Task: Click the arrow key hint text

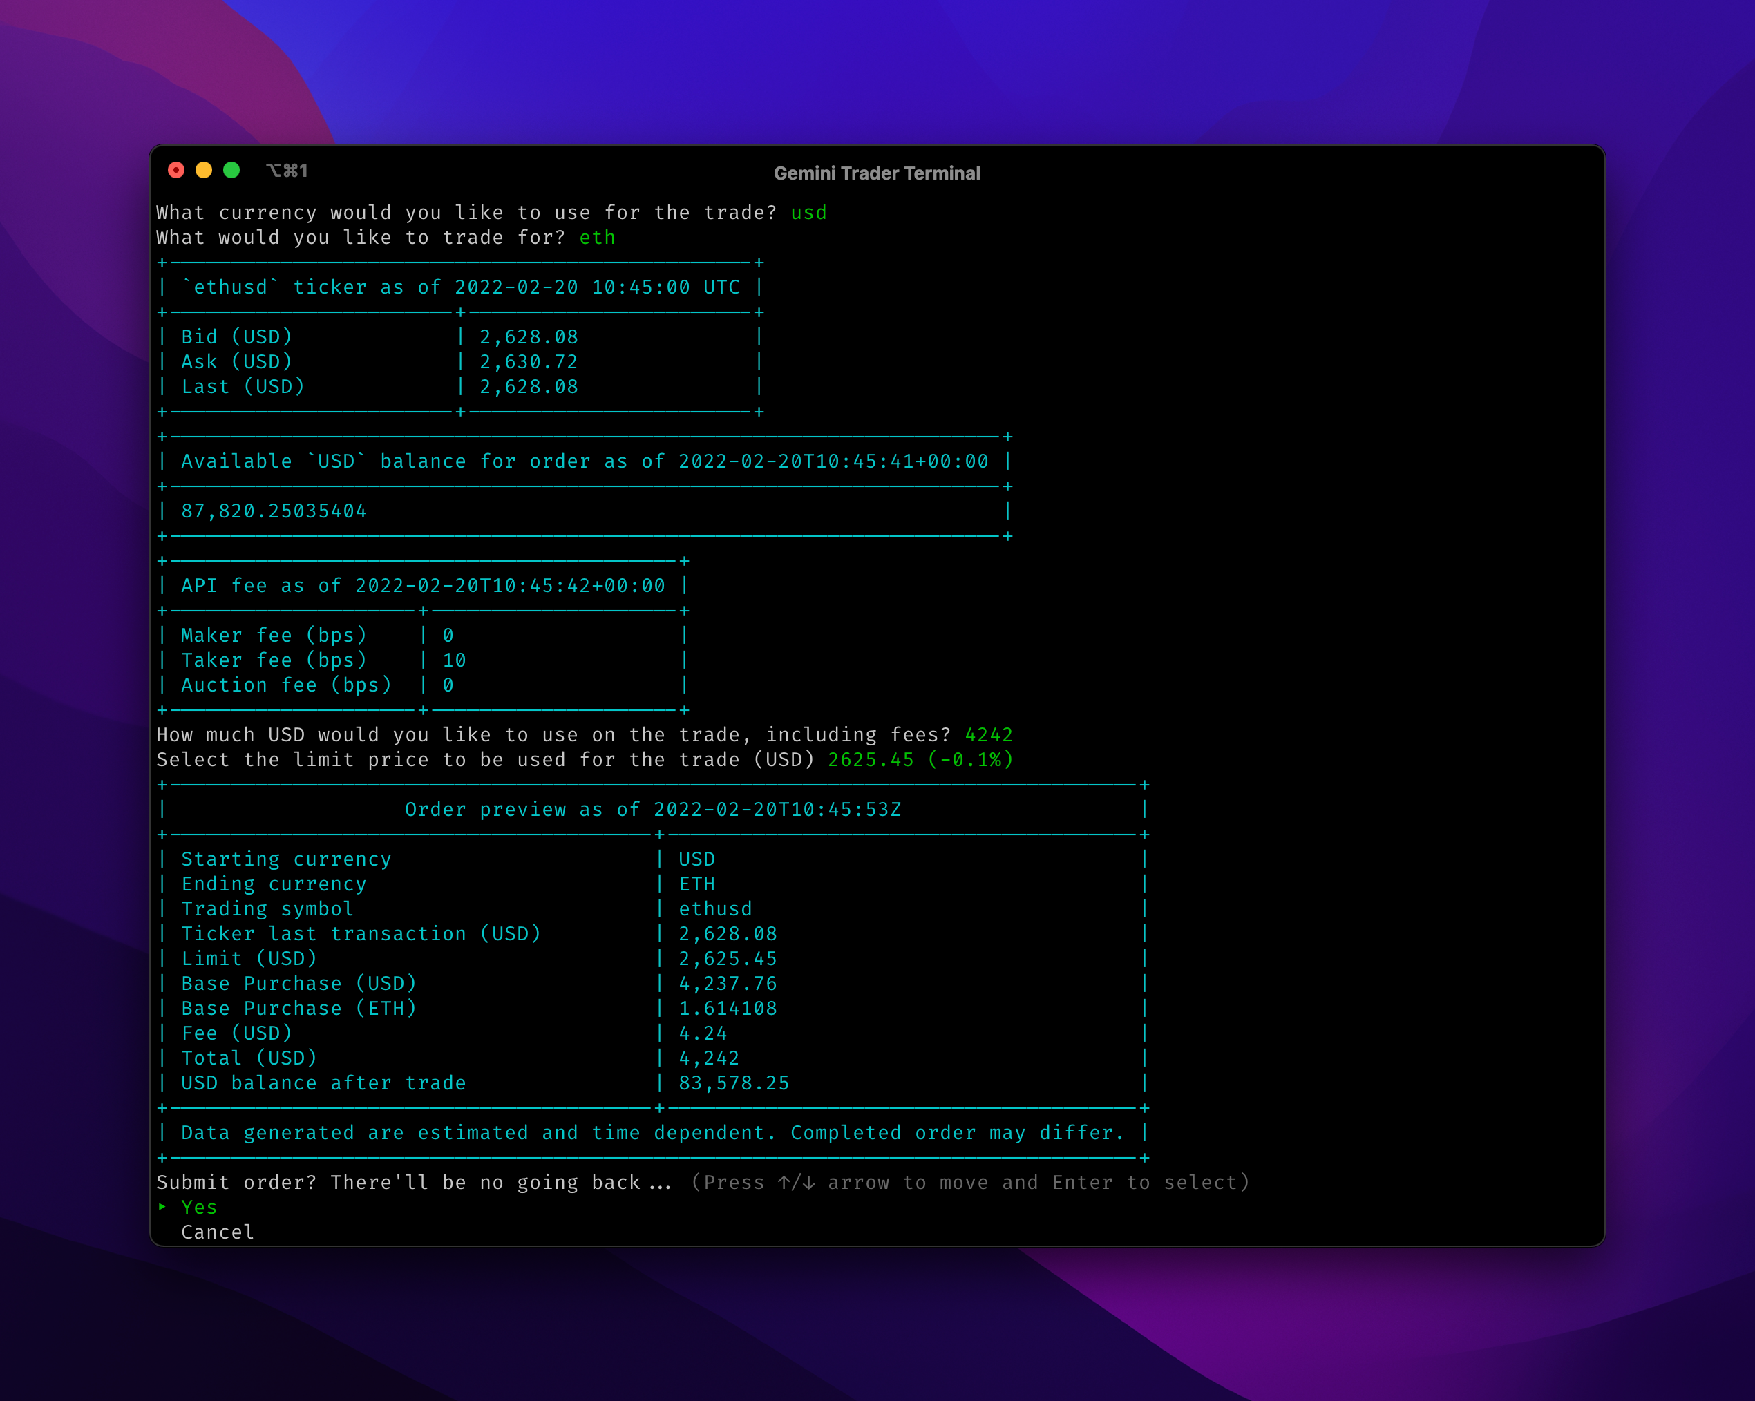Action: coord(969,1183)
